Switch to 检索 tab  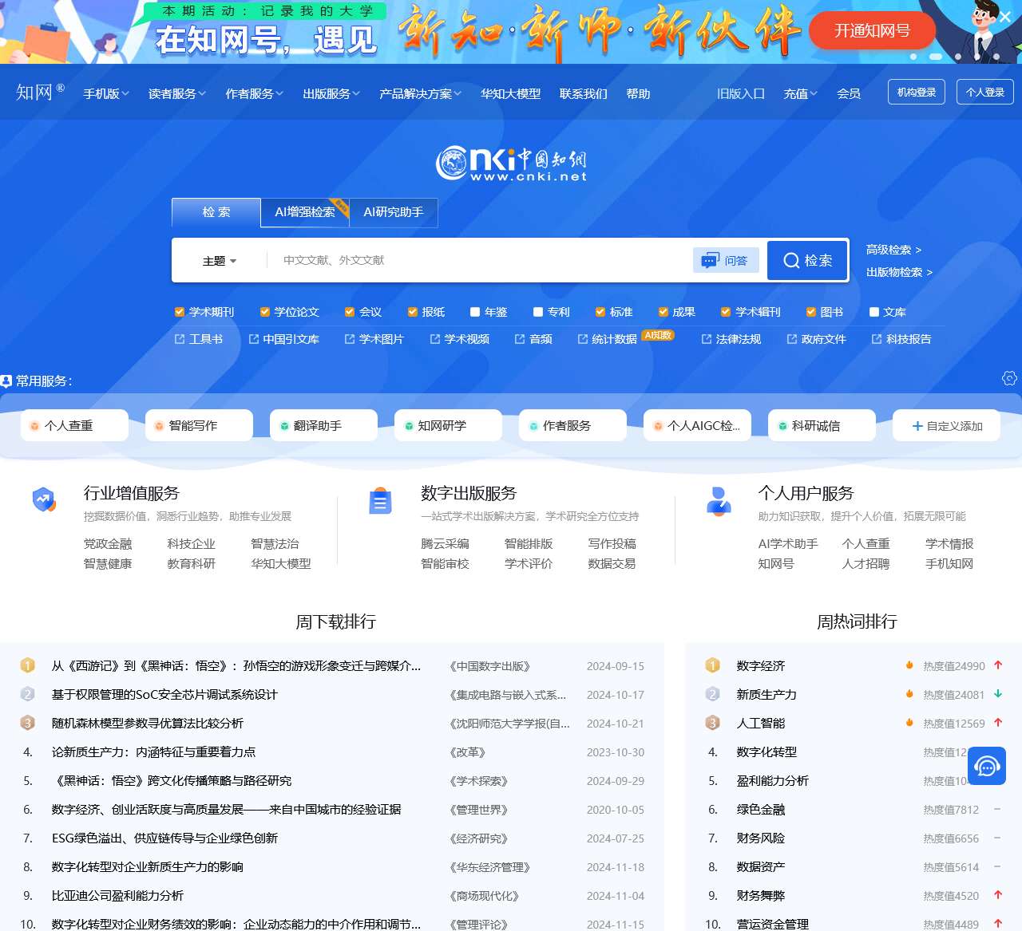(x=216, y=212)
